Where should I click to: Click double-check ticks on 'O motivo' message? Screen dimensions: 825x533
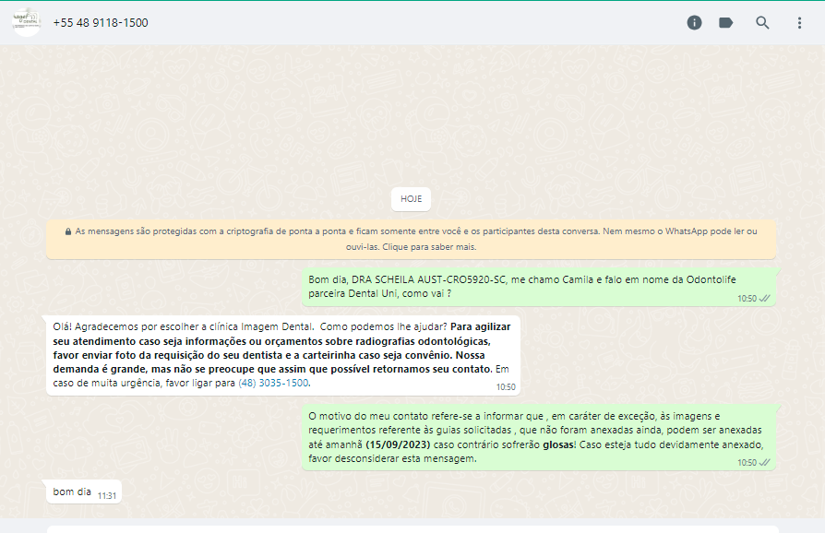click(x=764, y=463)
